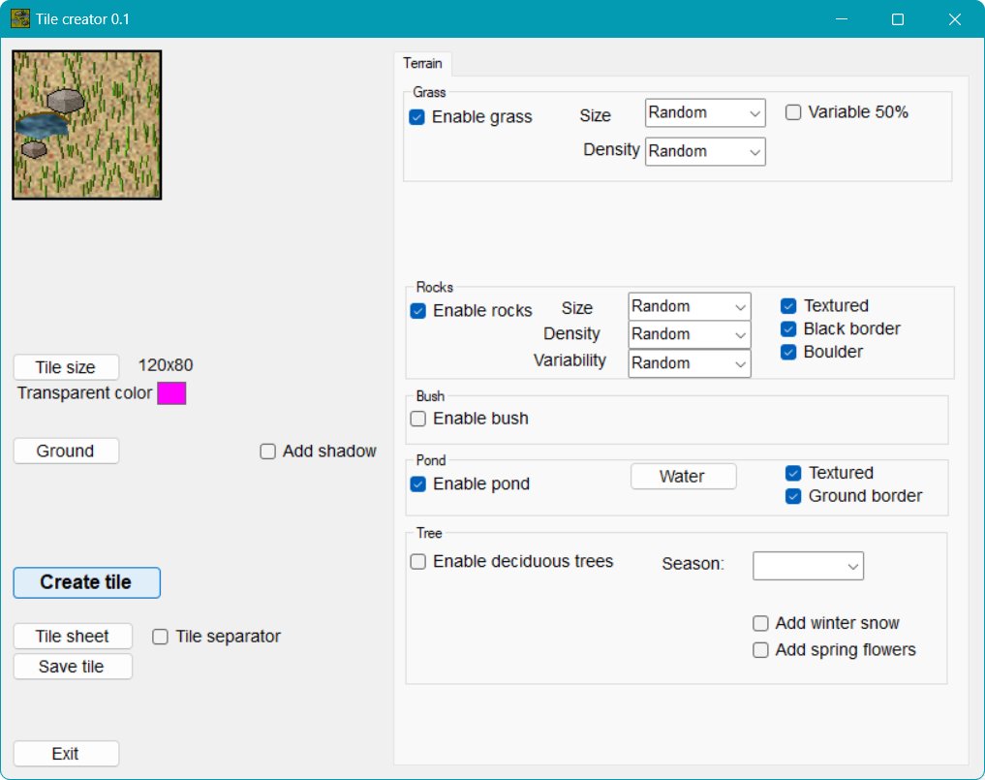Toggle the Add shadow option

[x=267, y=451]
